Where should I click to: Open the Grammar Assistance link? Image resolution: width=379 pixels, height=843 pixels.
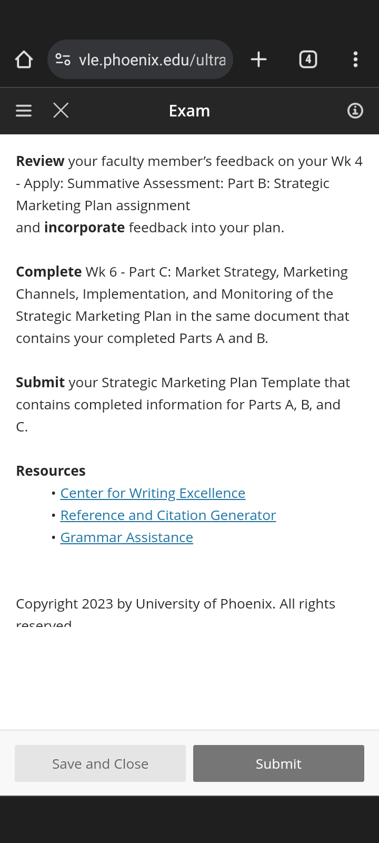[x=126, y=537]
